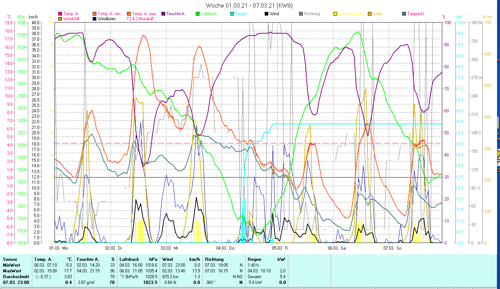Select the Regen legend label
This screenshot has width=500, height=289.
coord(241,14)
